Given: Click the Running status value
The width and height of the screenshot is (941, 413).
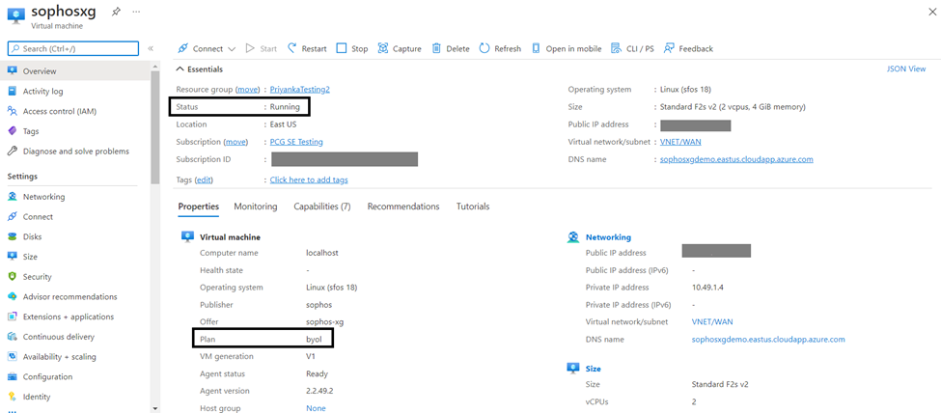Looking at the screenshot, I should tap(285, 107).
